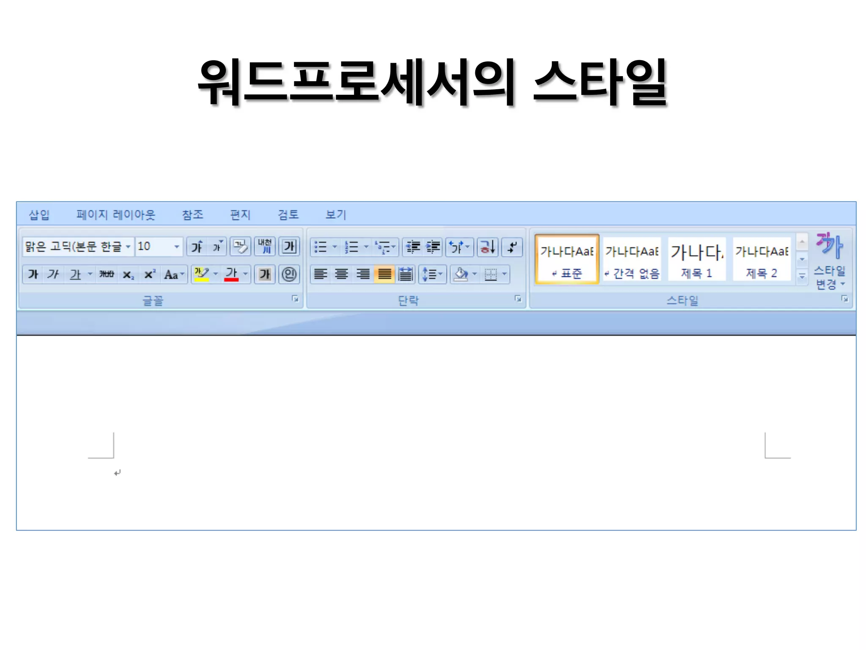The width and height of the screenshot is (866, 650).
Task: Toggle superscript formatting
Action: click(x=150, y=274)
